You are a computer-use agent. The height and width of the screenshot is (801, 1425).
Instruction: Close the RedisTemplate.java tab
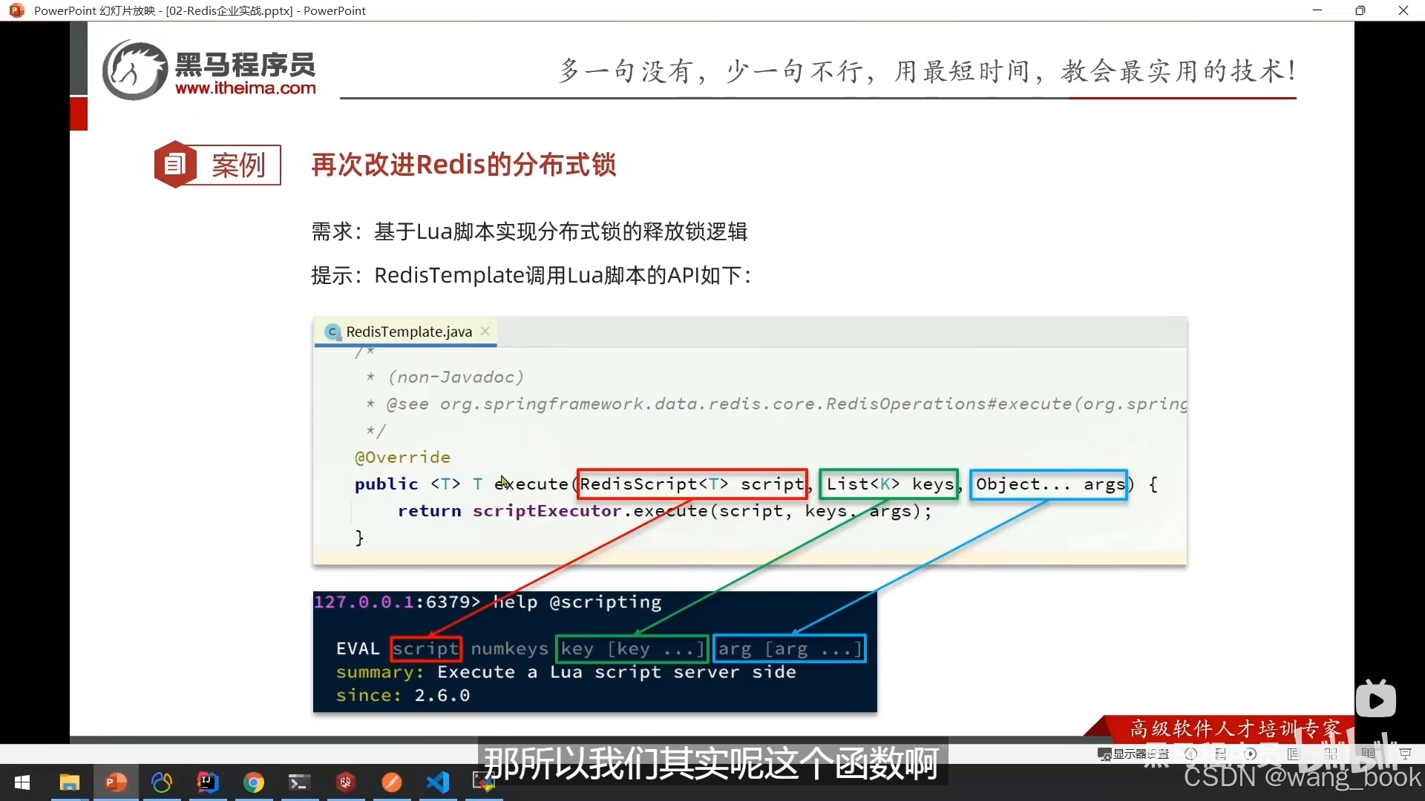485,331
